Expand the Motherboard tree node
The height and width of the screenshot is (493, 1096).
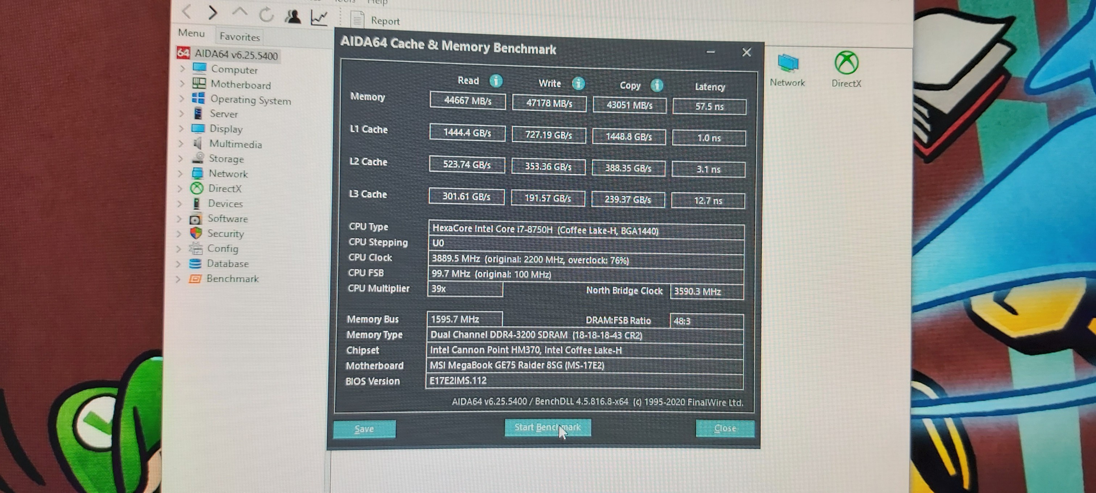(x=182, y=84)
